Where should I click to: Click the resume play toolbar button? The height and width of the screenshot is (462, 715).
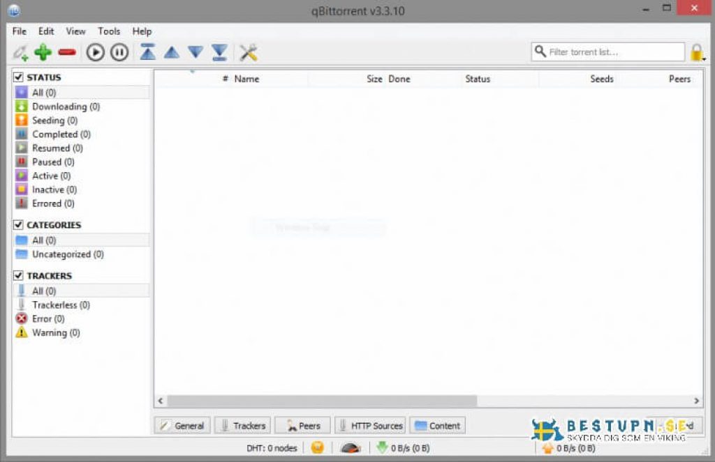click(95, 52)
